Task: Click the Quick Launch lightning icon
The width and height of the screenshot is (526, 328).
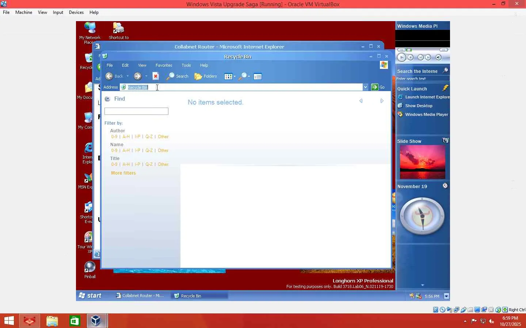Action: [445, 88]
